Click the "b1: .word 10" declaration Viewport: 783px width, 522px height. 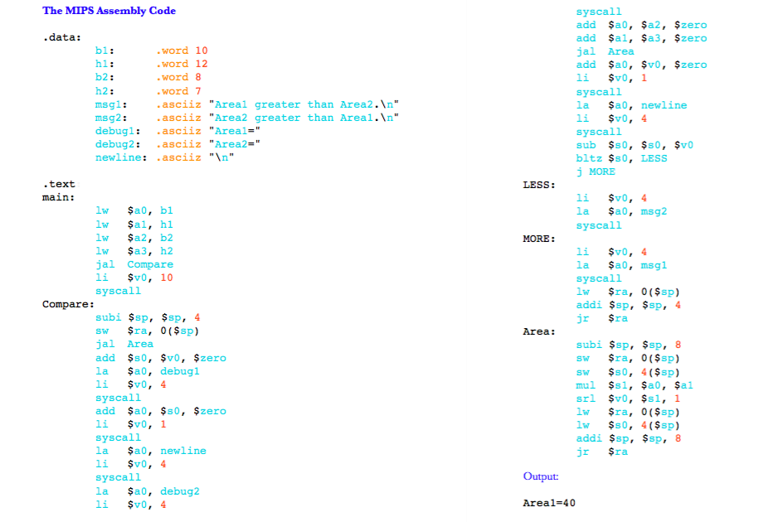click(151, 51)
